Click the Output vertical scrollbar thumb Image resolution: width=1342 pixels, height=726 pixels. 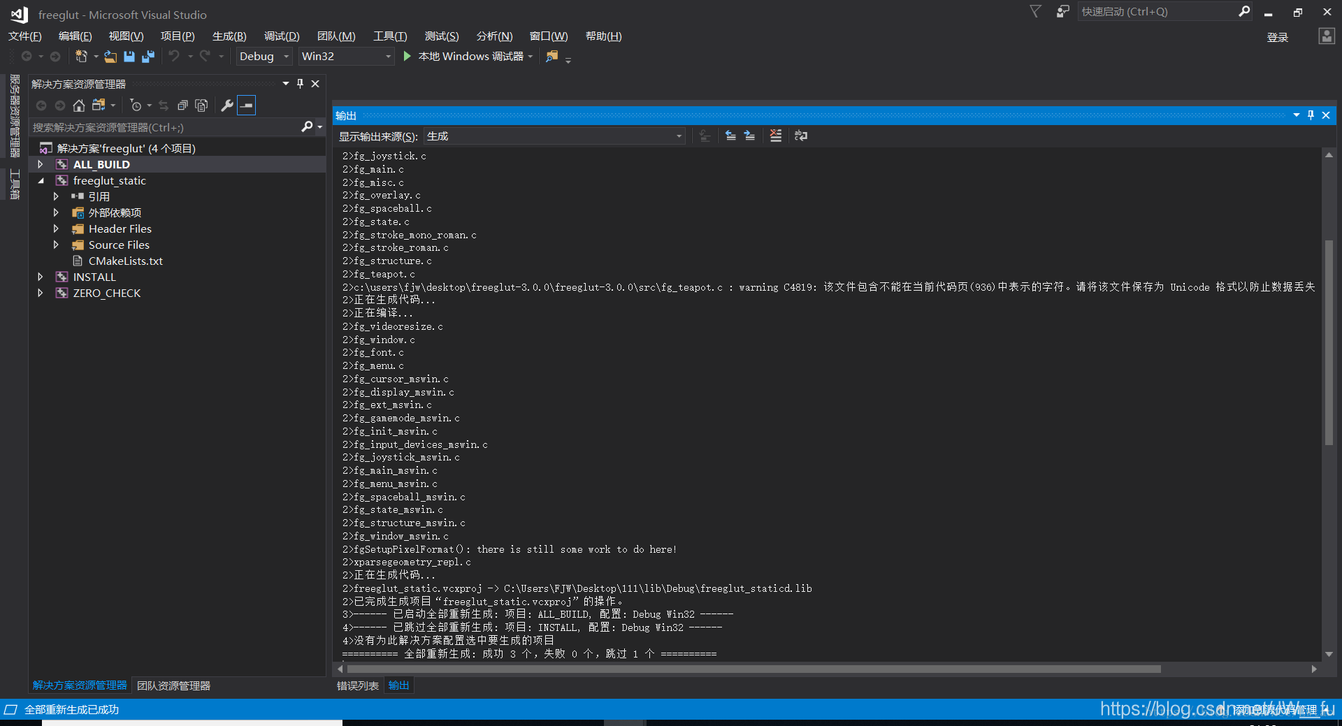click(x=1329, y=342)
